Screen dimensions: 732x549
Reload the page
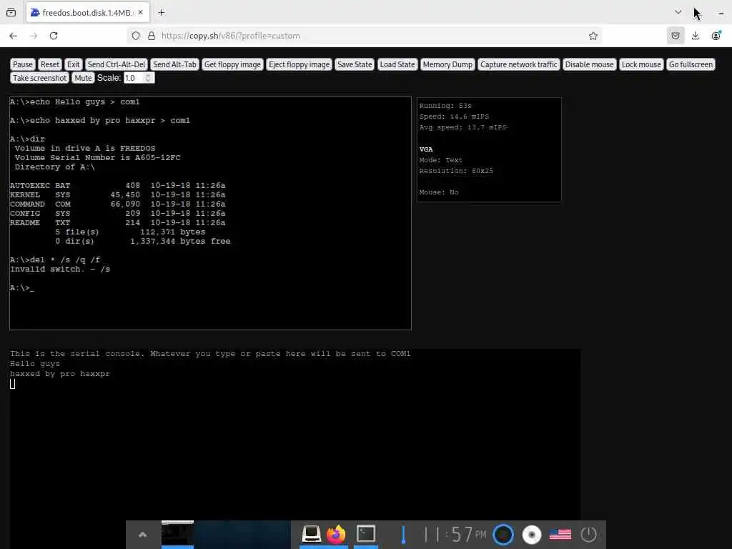[x=54, y=36]
